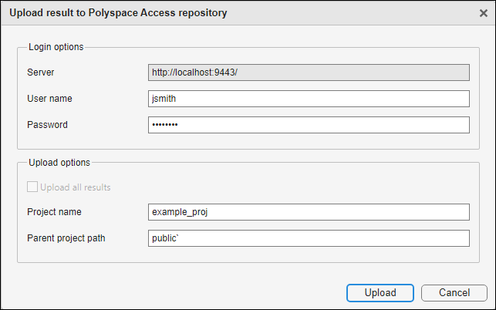Click the 'Parent project path' label
Screen dimensions: 496x310
pos(66,238)
